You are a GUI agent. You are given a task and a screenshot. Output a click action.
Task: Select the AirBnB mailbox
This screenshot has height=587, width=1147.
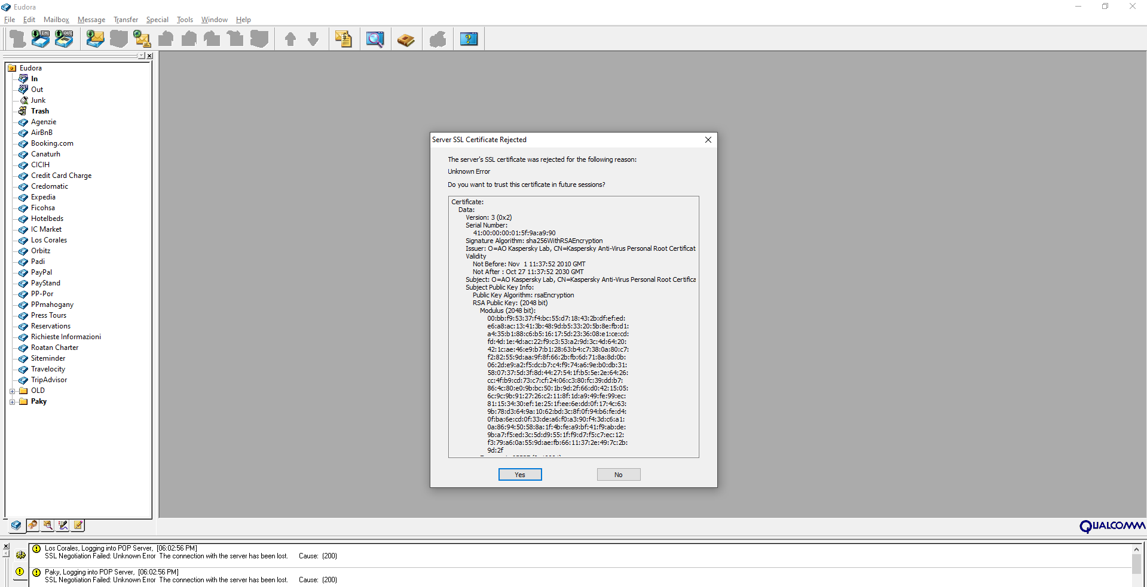point(42,133)
